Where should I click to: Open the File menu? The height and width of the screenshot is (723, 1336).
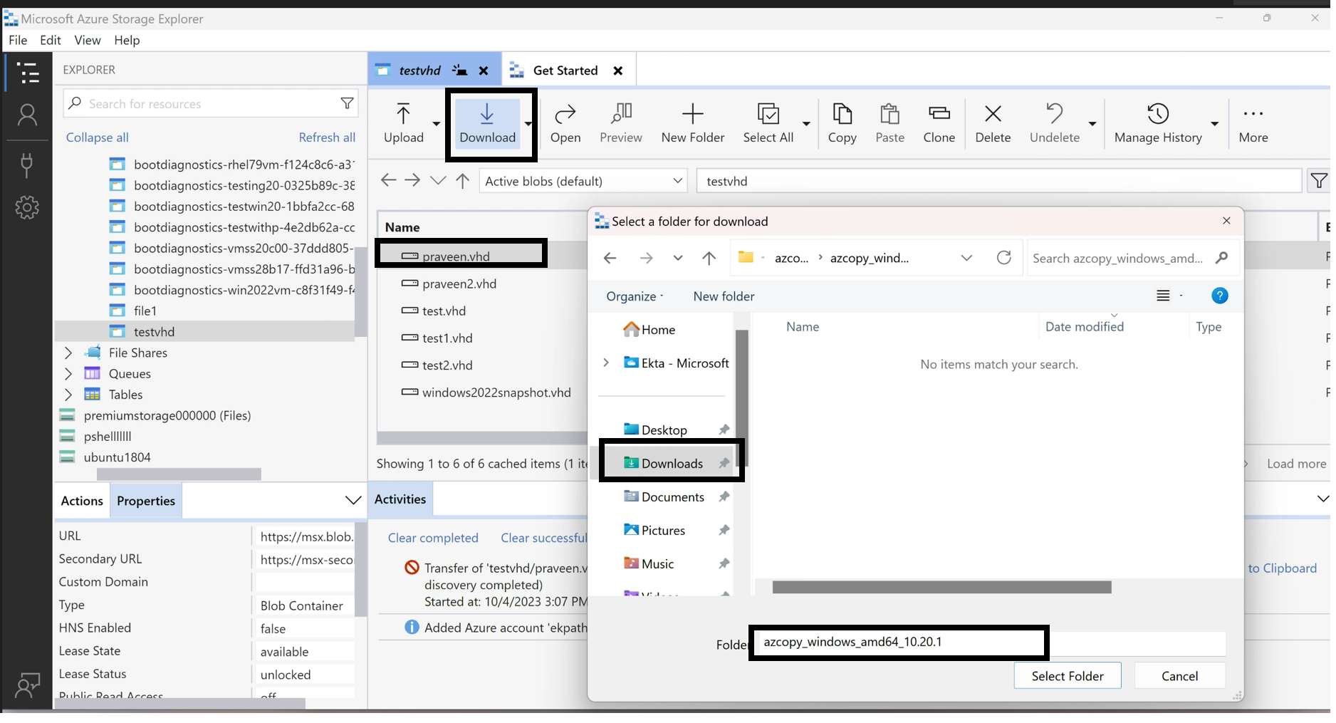[x=18, y=40]
